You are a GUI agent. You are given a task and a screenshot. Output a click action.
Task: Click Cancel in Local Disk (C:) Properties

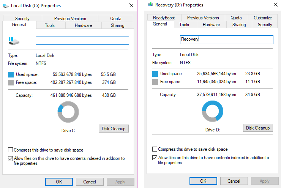[90, 182]
